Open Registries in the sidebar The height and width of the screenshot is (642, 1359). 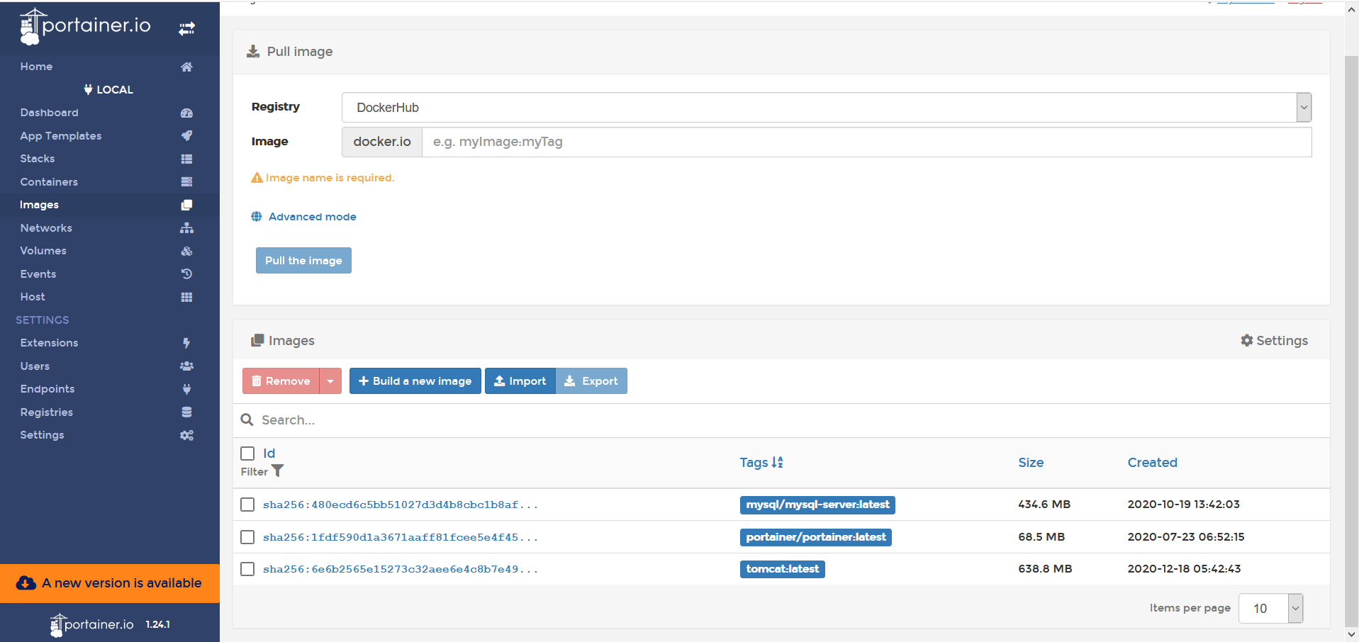click(x=46, y=412)
